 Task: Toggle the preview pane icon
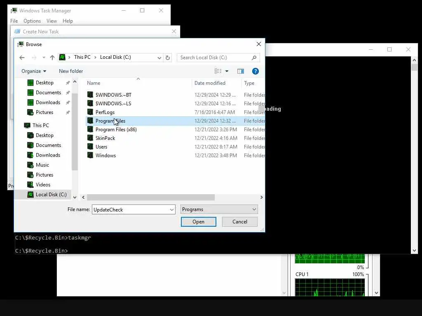pos(240,71)
